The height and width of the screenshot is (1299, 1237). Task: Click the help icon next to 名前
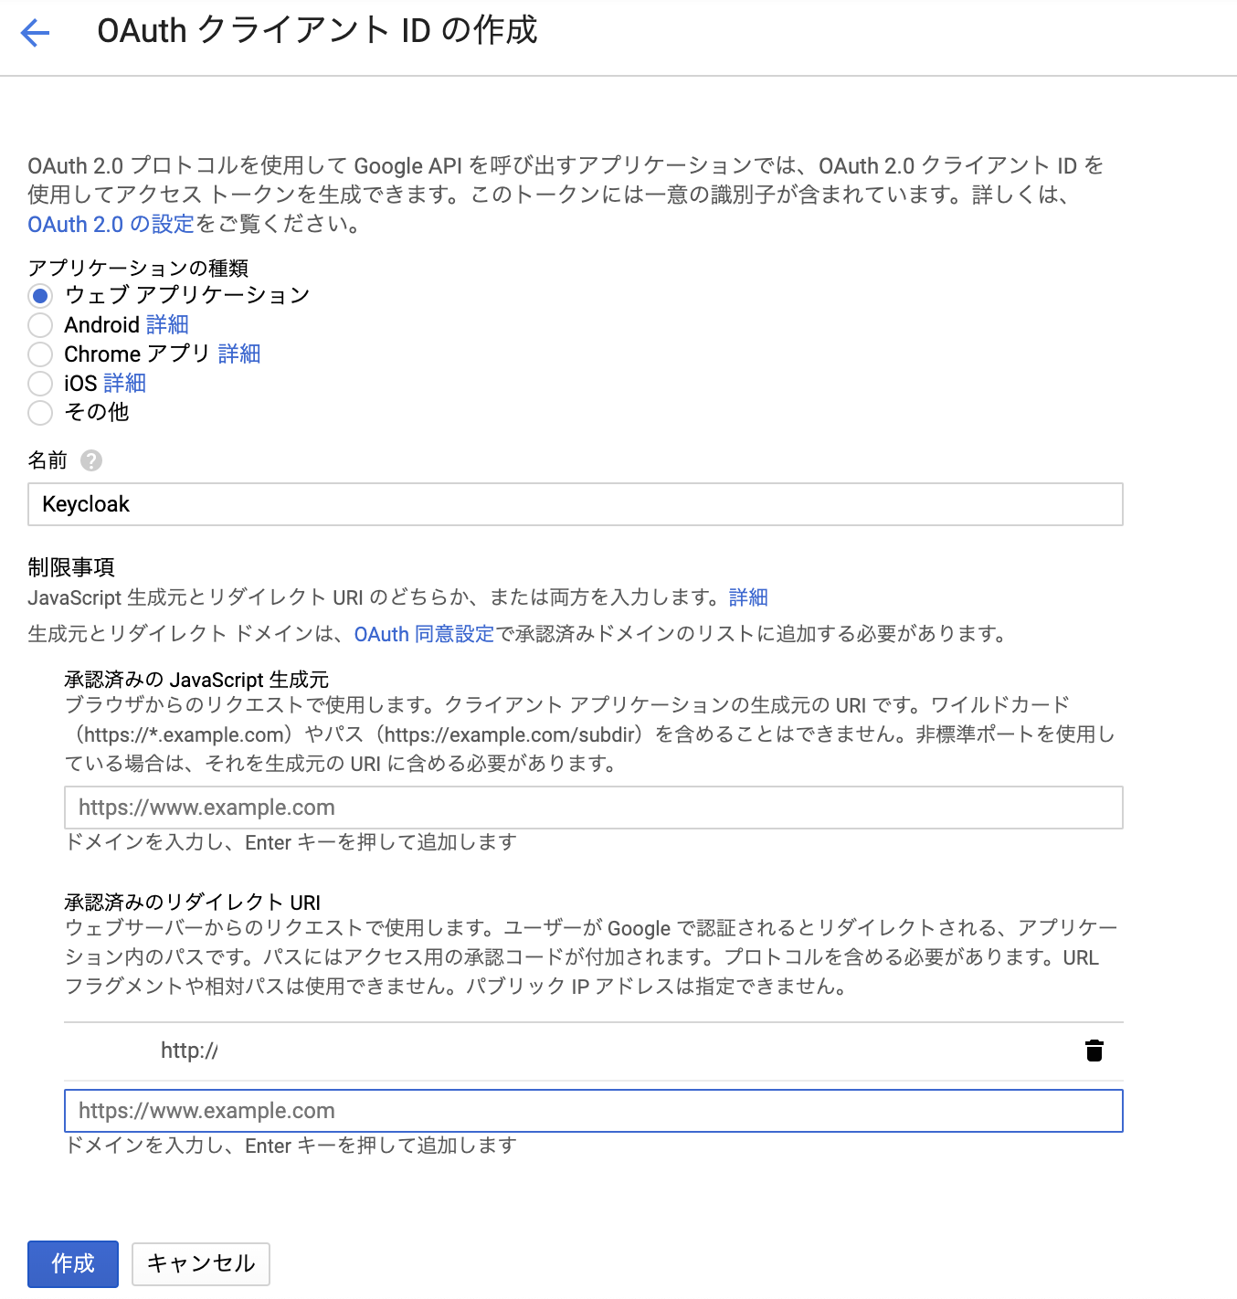(x=91, y=460)
